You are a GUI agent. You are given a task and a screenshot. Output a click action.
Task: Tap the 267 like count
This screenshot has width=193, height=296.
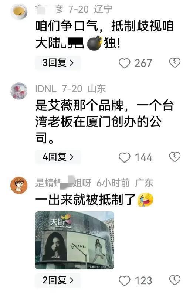point(143,63)
